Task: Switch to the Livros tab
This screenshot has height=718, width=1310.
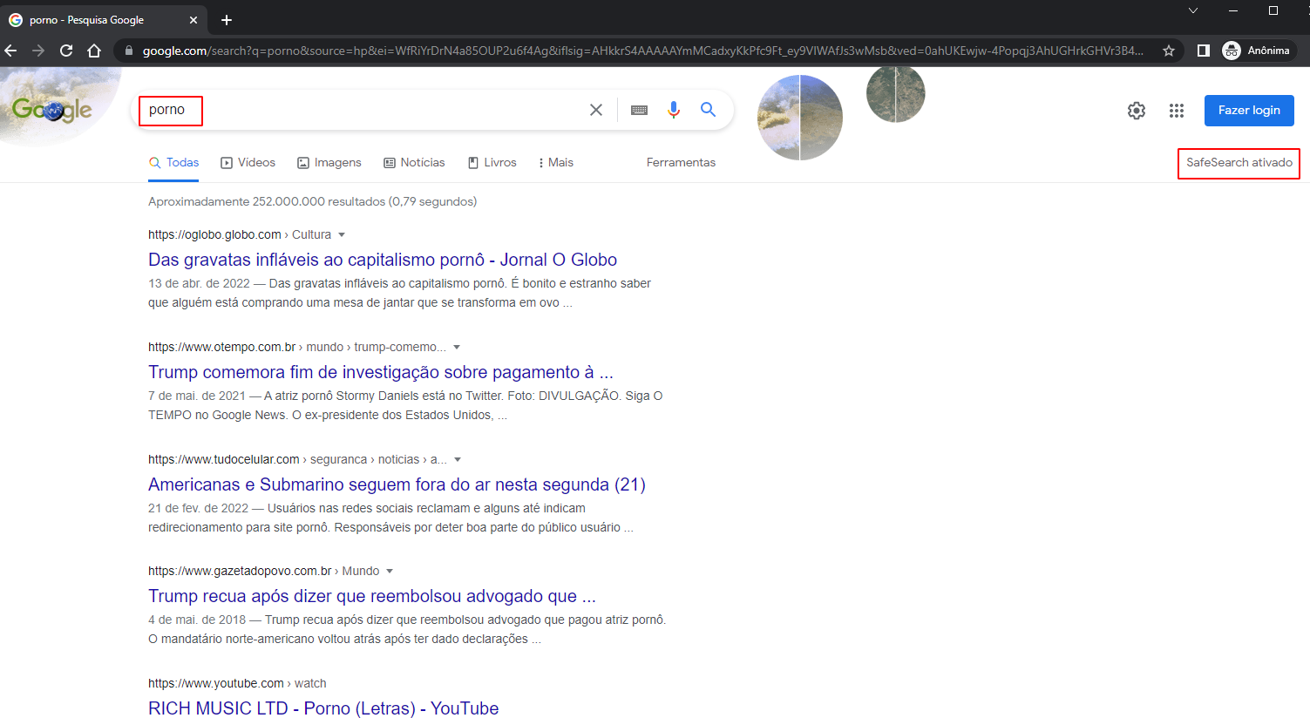Action: tap(492, 163)
